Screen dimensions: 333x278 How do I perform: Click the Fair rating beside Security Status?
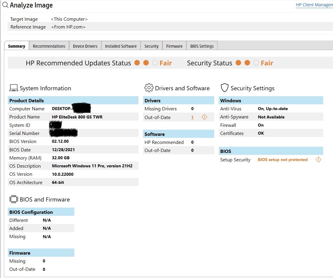tap(267, 63)
